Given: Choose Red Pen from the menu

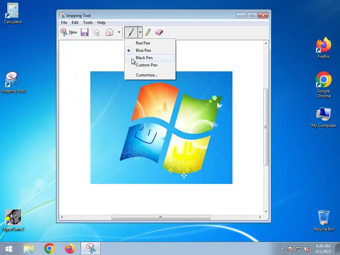Looking at the screenshot, I should click(150, 43).
